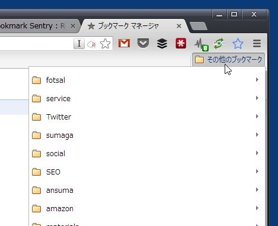Viewport: 278px width, 226px height.
Task: Expand the amazon submenu arrow
Action: pyautogui.click(x=257, y=208)
